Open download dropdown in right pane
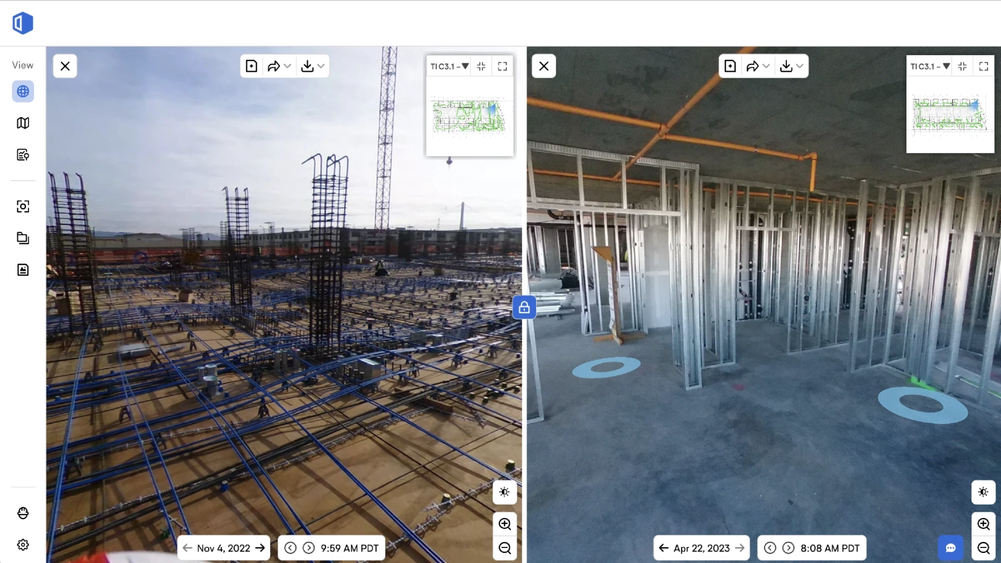This screenshot has height=563, width=1001. [x=791, y=66]
